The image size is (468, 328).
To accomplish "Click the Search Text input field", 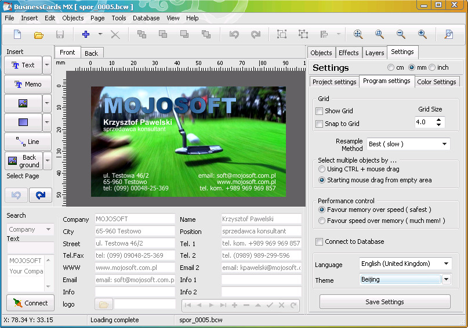I will pos(30,248).
